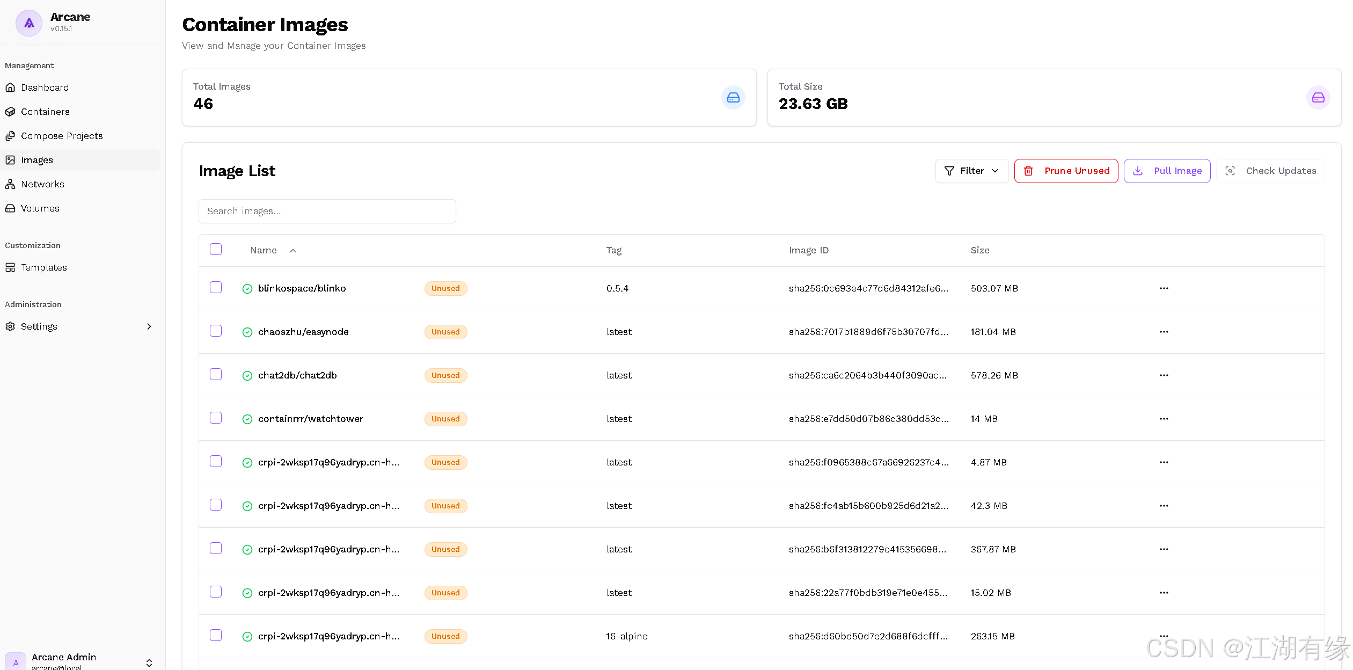Open the Filter dropdown

tap(971, 171)
